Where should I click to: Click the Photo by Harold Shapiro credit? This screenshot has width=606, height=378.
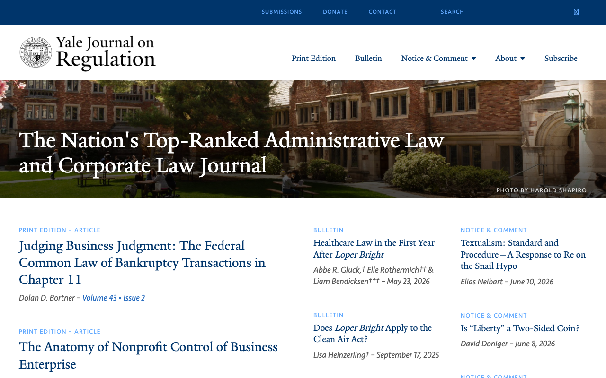click(x=542, y=190)
